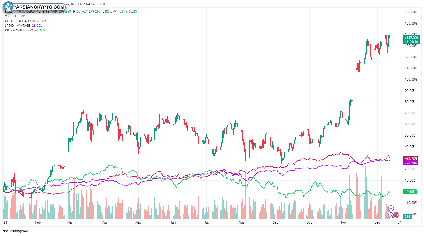Image resolution: width=424 pixels, height=236 pixels.
Task: Click the Oct label on time axis
Action: pyautogui.click(x=309, y=222)
